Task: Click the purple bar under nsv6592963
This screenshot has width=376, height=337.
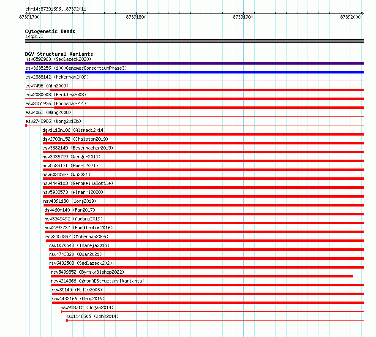Action: 194,63
